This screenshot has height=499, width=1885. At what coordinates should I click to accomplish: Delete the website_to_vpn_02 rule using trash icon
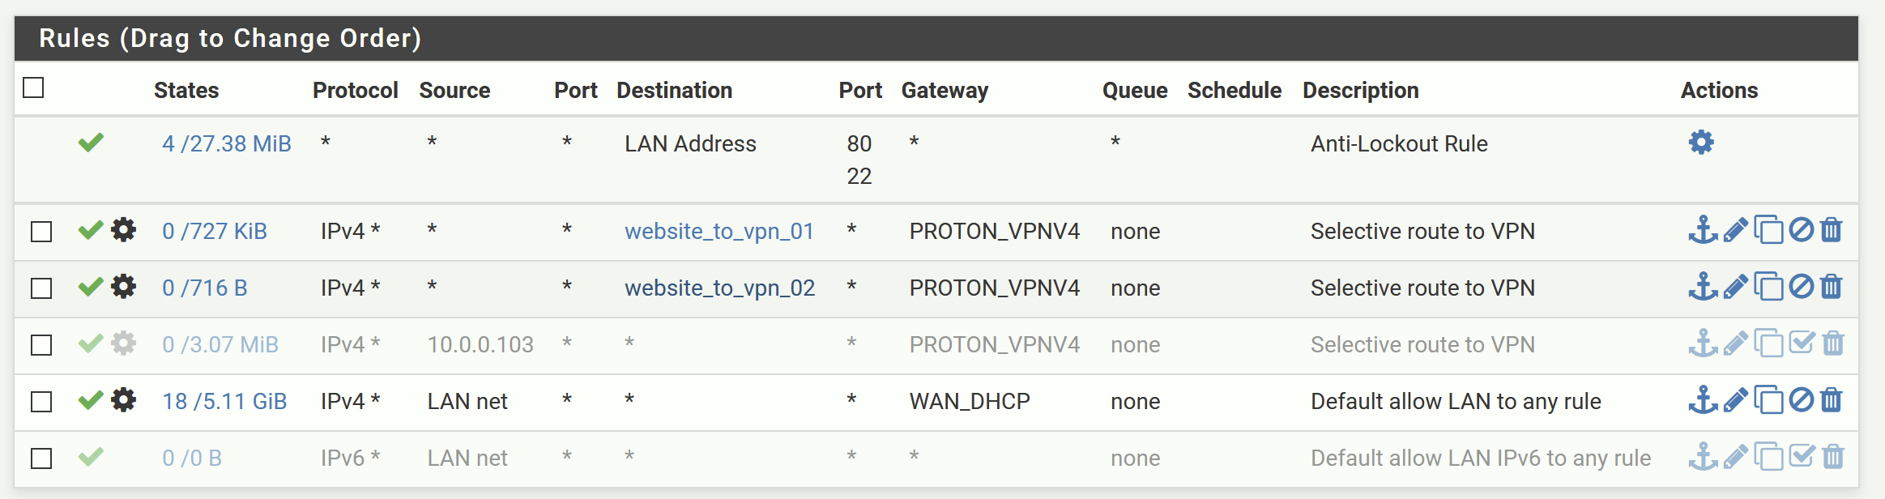(x=1832, y=287)
